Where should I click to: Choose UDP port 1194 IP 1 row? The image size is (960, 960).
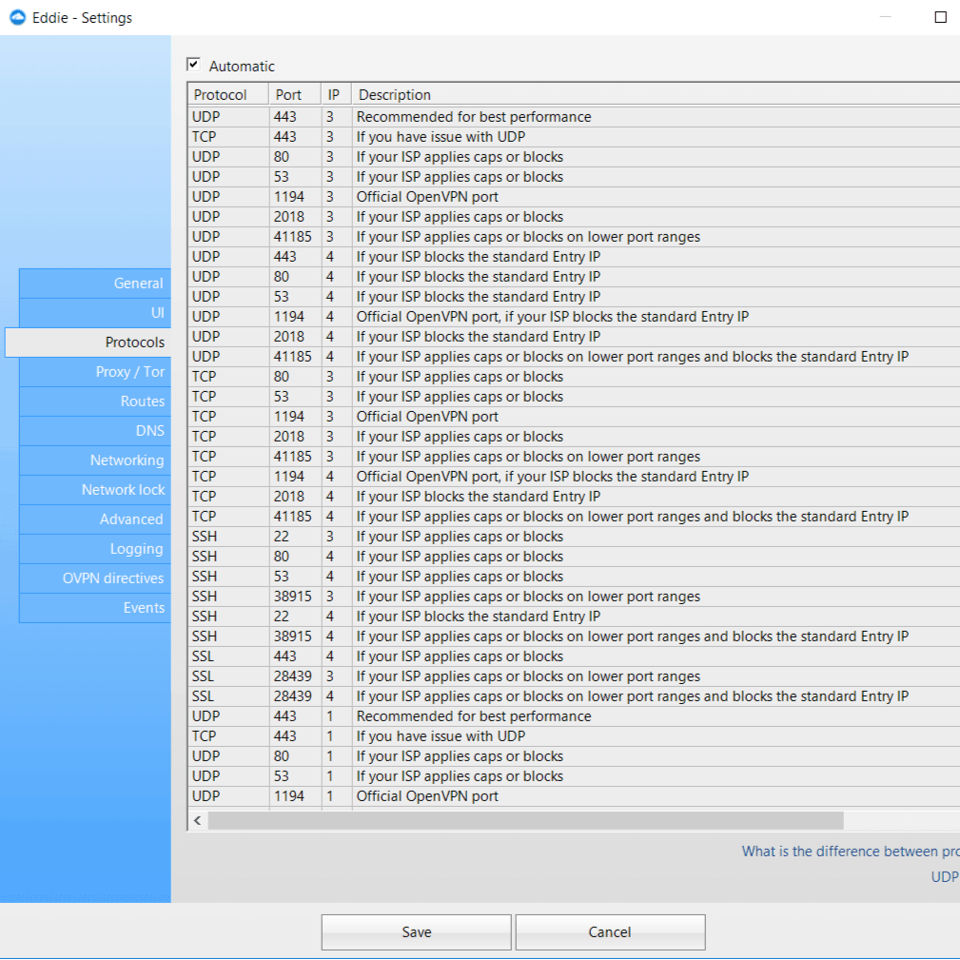click(x=574, y=796)
